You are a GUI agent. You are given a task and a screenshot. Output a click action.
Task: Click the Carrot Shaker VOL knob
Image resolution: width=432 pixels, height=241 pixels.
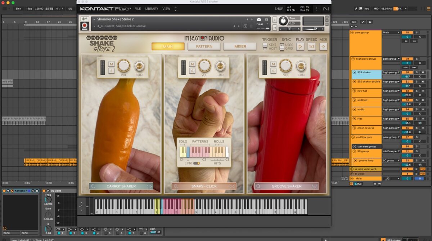click(123, 66)
